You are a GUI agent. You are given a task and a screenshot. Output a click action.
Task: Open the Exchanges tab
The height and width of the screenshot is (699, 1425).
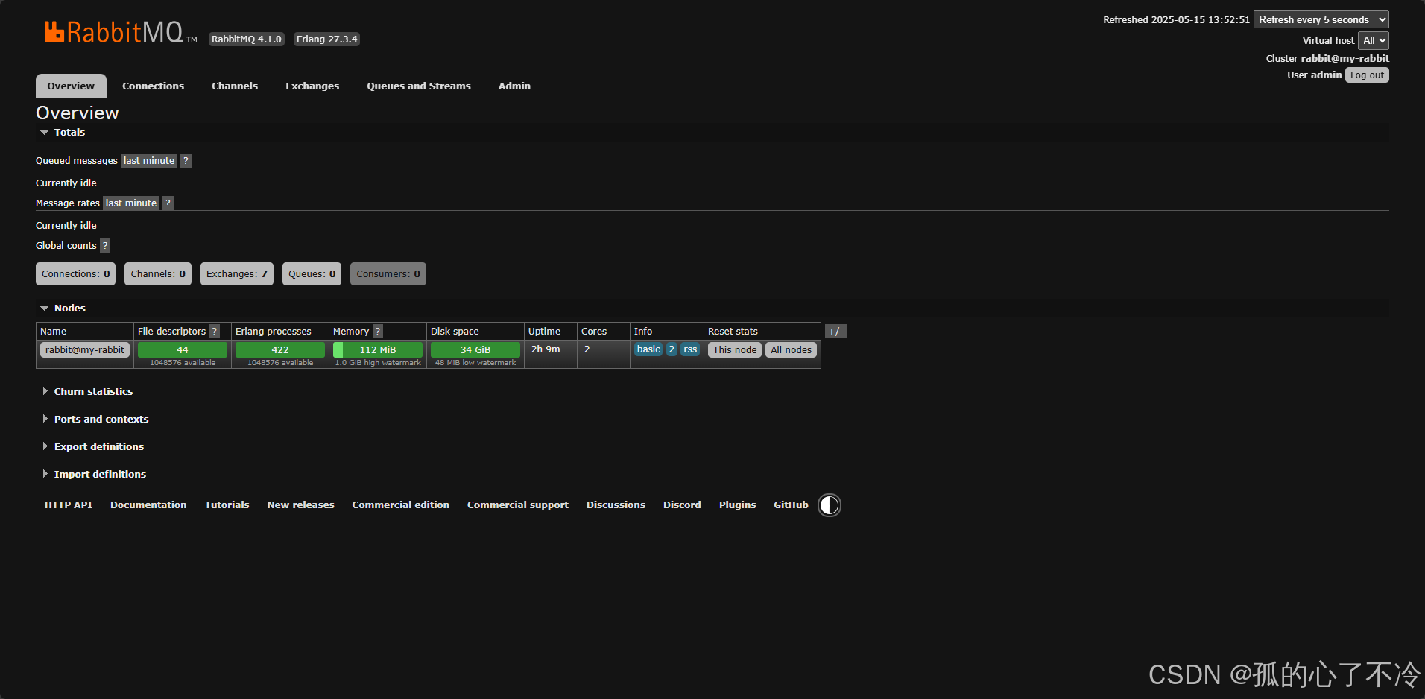pyautogui.click(x=312, y=86)
